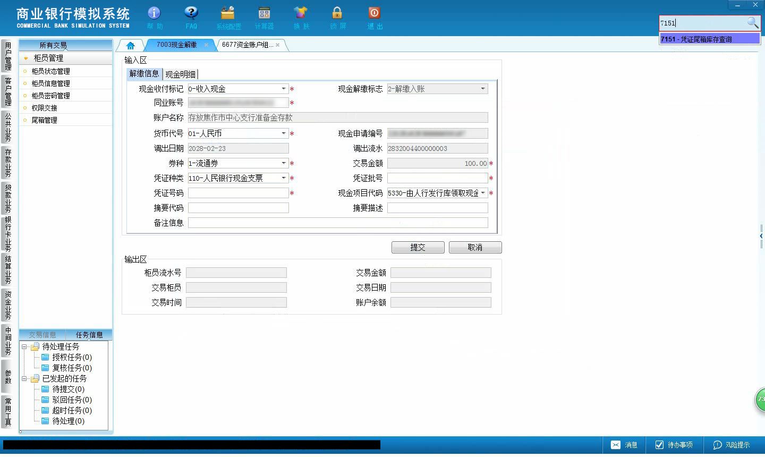Open the 贷款业务 side tab
Viewport: 765px width, 457px height.
[8, 198]
